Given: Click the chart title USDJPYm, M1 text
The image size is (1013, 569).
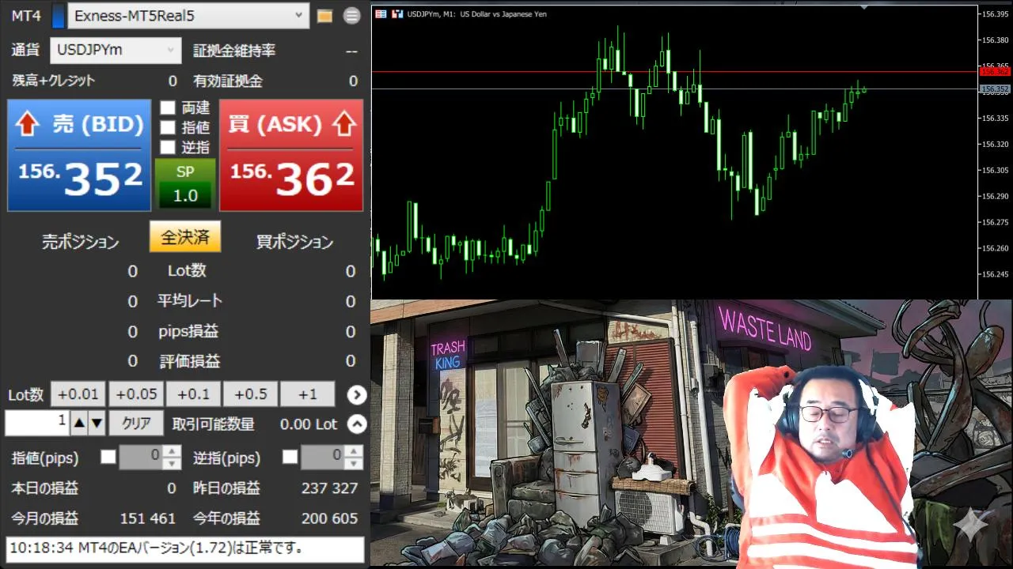Looking at the screenshot, I should 476,14.
